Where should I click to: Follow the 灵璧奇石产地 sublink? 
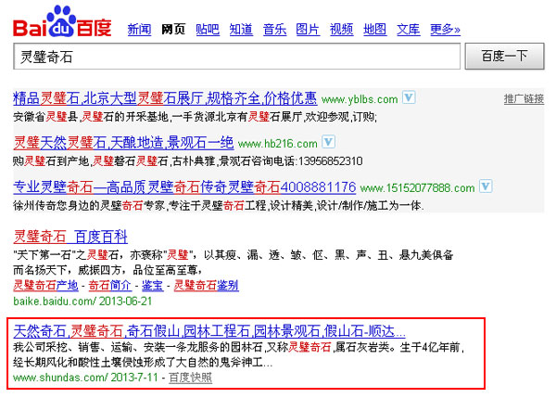tap(45, 285)
